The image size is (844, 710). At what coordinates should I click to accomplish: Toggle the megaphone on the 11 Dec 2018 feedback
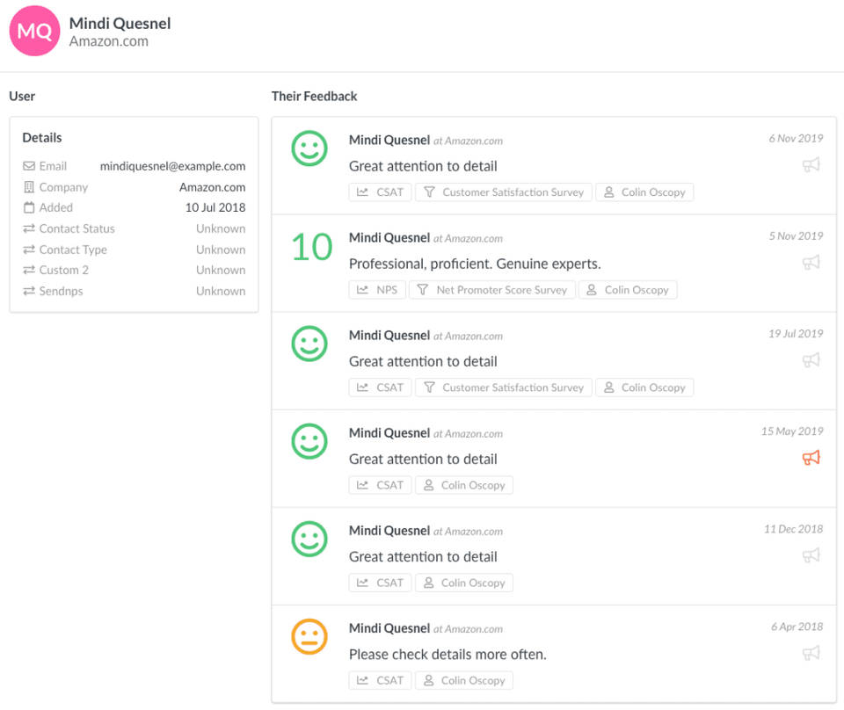point(811,554)
